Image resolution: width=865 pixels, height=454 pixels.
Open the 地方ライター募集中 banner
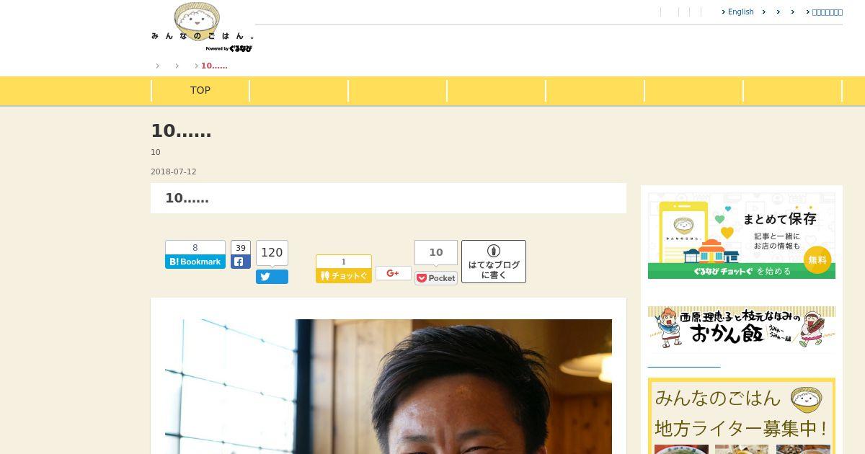(742, 417)
